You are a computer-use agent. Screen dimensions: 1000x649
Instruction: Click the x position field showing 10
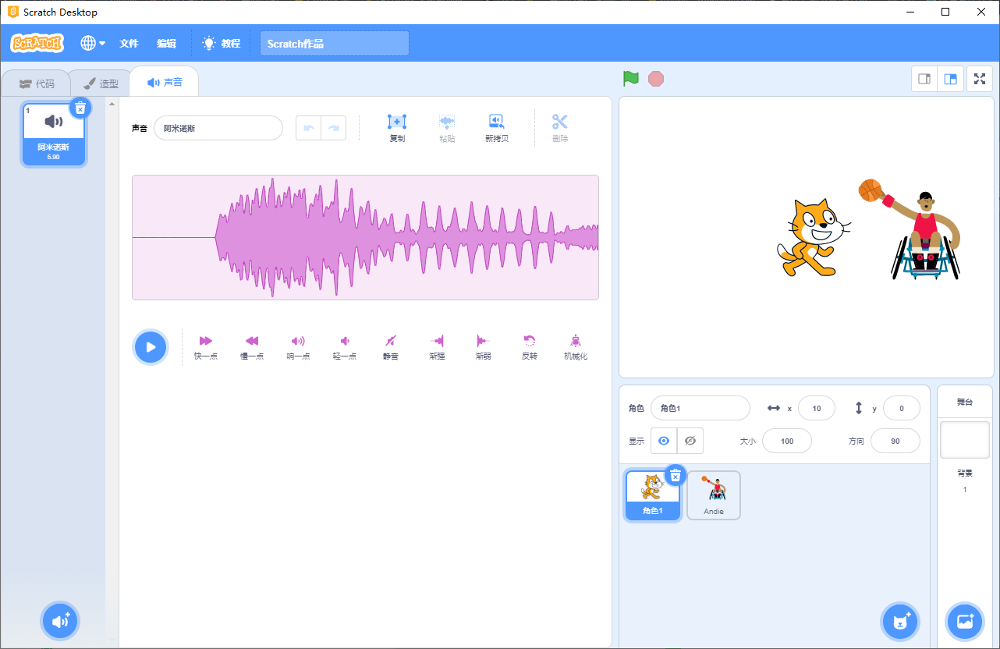pos(817,408)
